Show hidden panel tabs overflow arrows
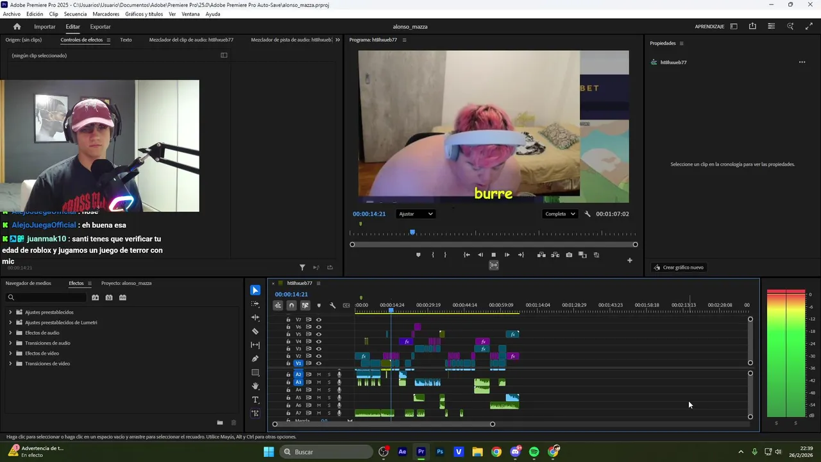Viewport: 821px width, 462px height. 337,40
